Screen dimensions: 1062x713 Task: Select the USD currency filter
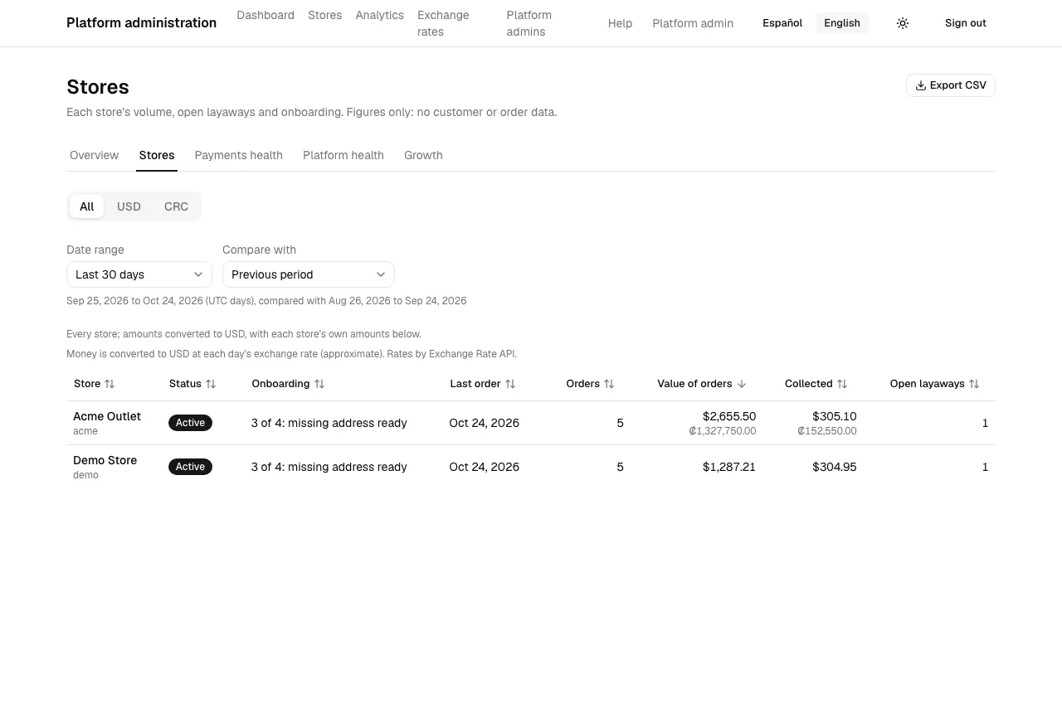click(129, 206)
